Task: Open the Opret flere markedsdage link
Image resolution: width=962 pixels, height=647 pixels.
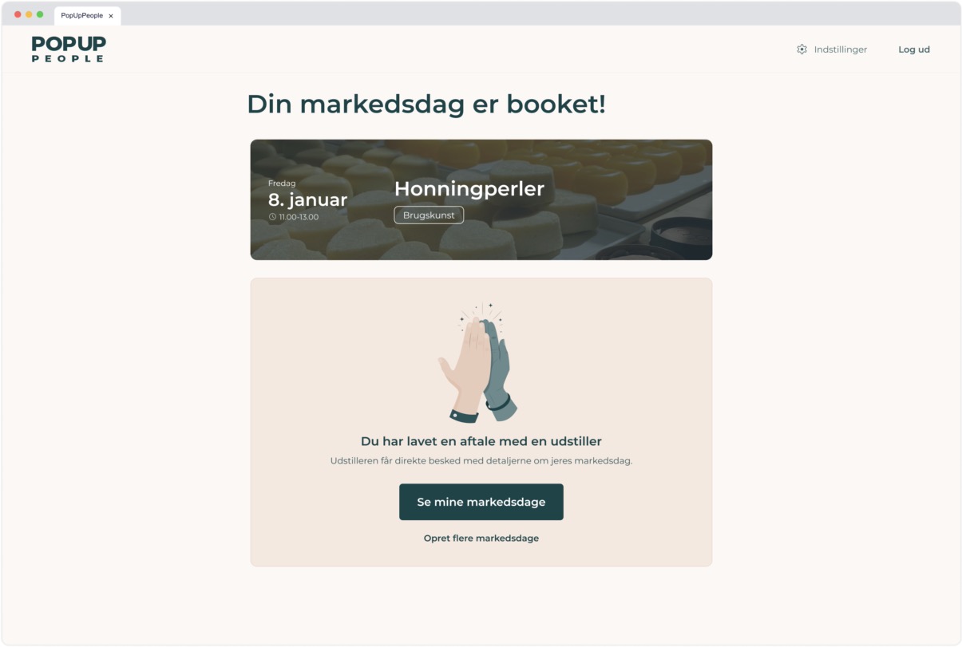Action: point(481,539)
